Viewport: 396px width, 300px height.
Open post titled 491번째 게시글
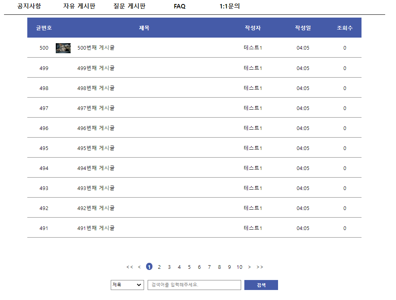click(x=96, y=228)
